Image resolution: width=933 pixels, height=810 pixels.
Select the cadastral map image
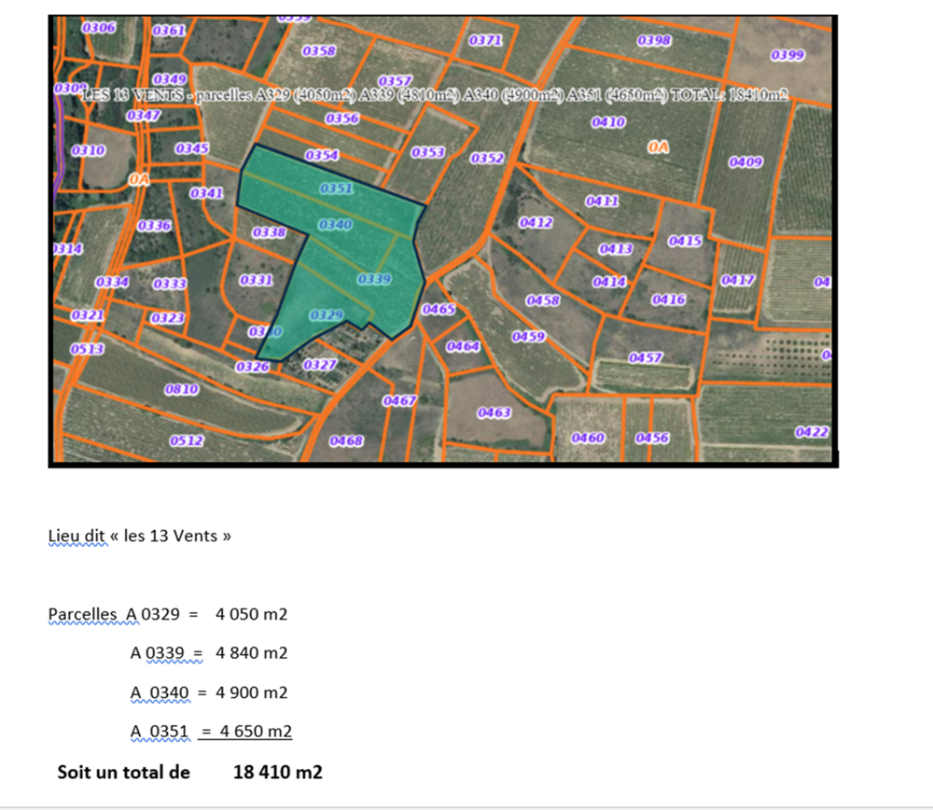pos(443,241)
